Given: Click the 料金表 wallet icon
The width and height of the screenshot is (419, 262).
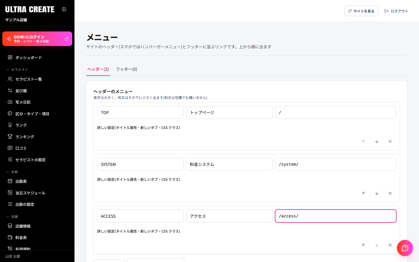Looking at the screenshot, I should pos(10,238).
